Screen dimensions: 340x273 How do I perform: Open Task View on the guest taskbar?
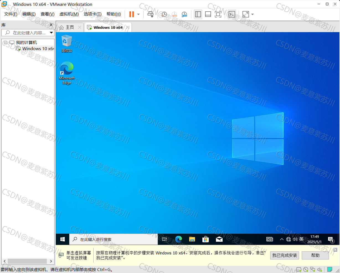click(x=164, y=239)
